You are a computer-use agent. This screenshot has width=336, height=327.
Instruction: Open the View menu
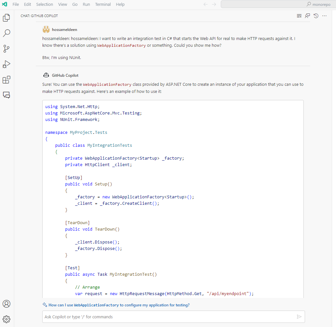pyautogui.click(x=63, y=4)
